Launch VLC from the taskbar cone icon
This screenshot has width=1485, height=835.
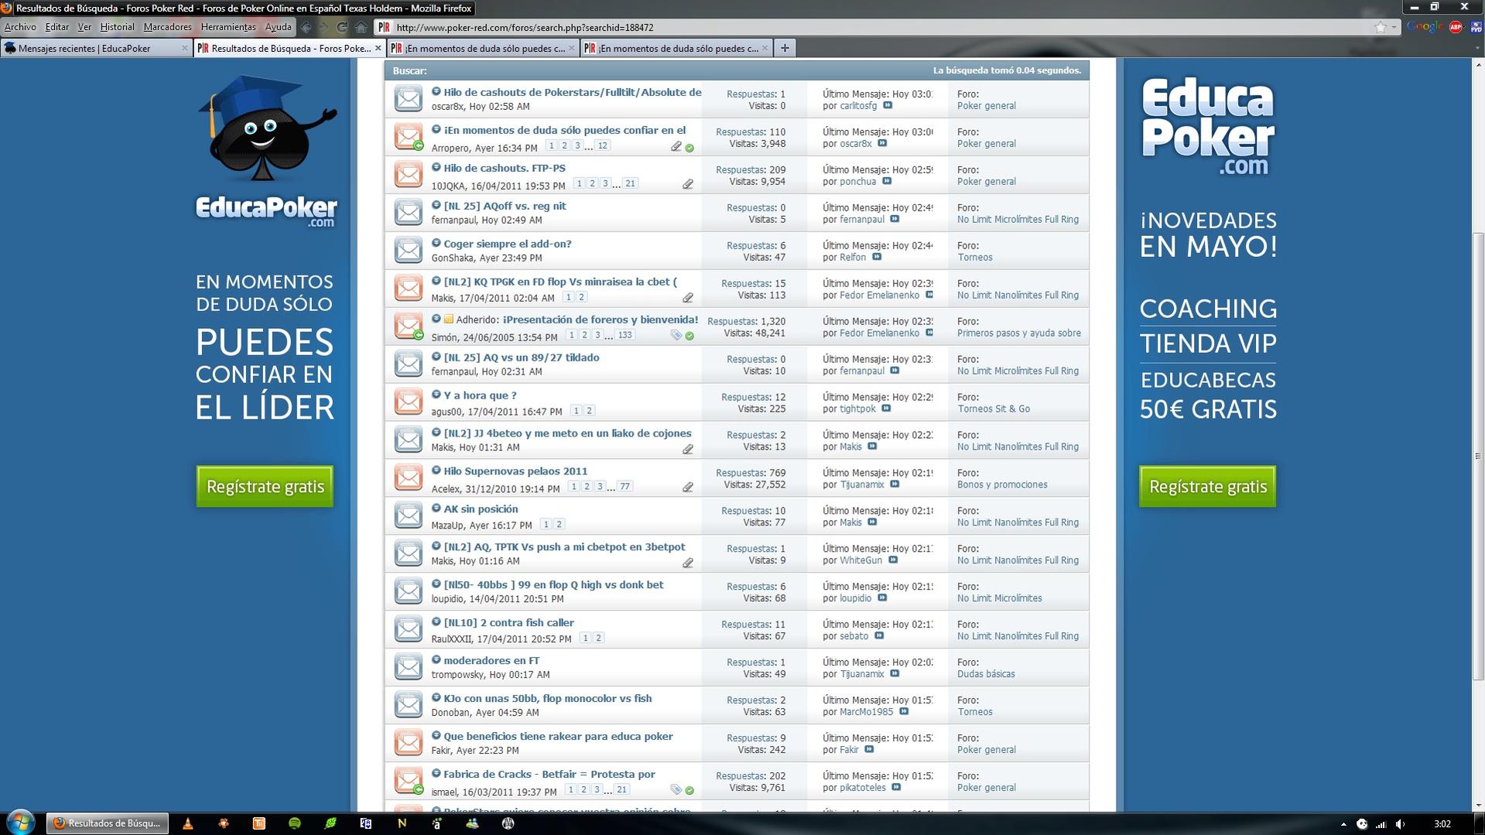pos(187,823)
